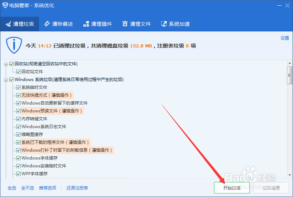Uncheck 无效快捷方式 checkbox

point(18,95)
